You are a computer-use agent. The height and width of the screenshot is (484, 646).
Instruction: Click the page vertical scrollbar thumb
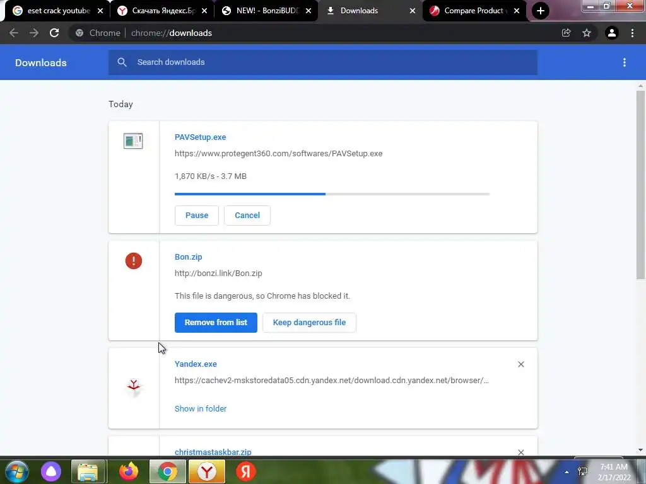640,185
